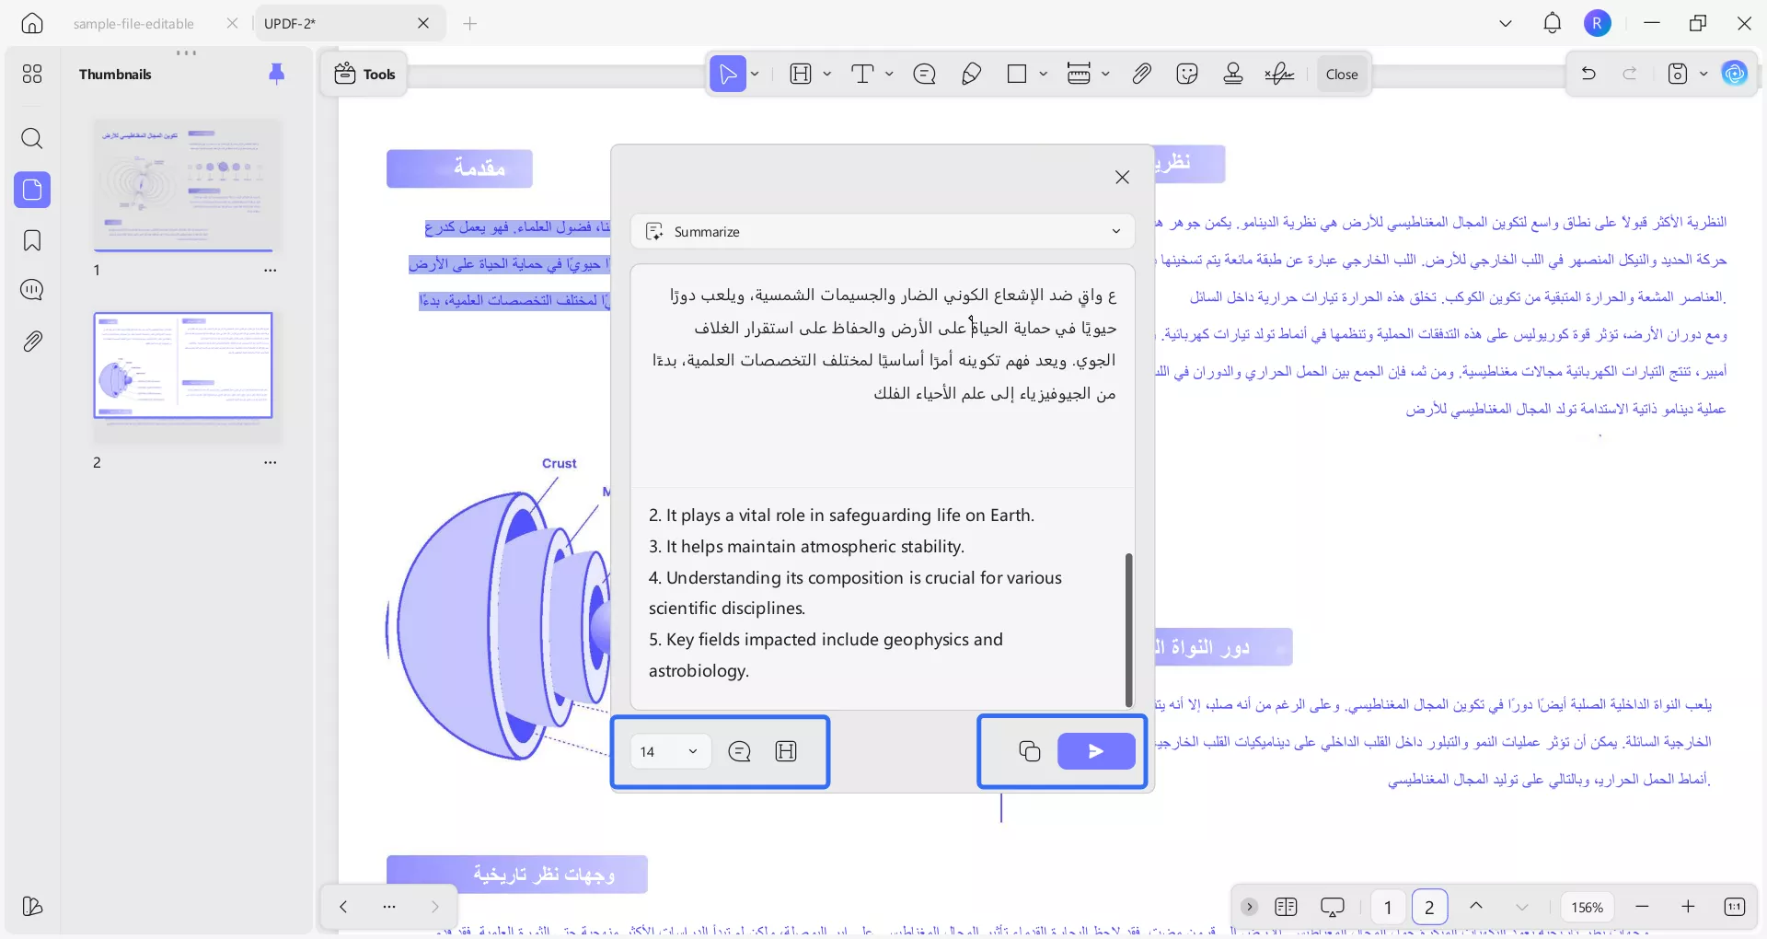Switch to the sample-file-editable tab
Image resolution: width=1767 pixels, height=939 pixels.
tap(134, 23)
